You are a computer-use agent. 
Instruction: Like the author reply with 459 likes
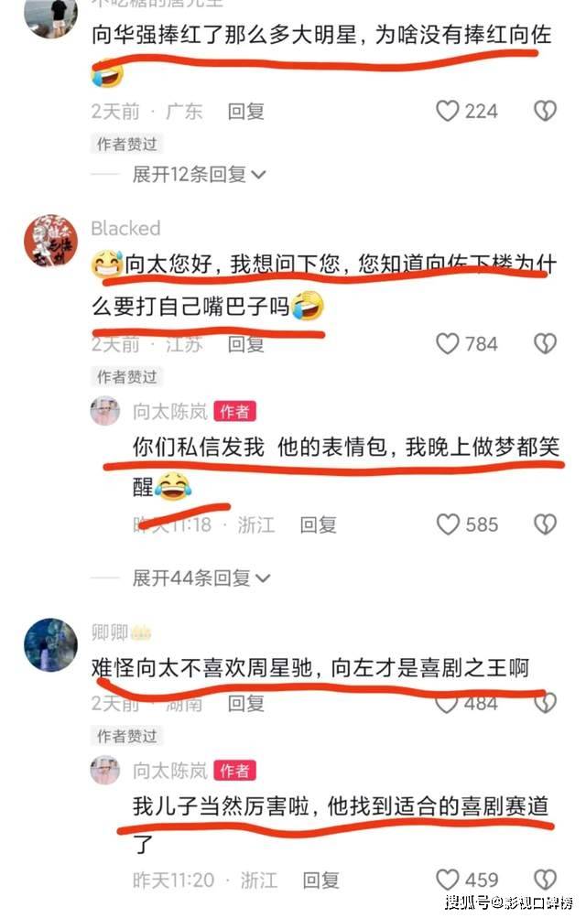448,880
